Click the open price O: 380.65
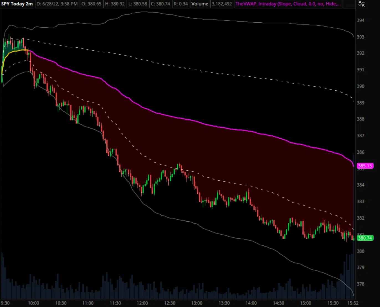Image resolution: width=380 pixels, height=307 pixels. point(91,4)
